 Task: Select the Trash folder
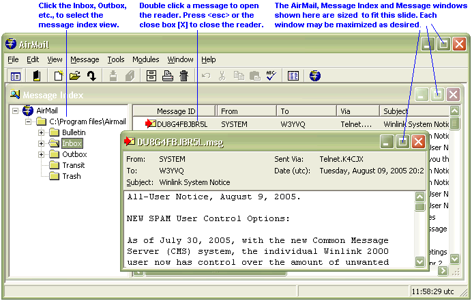[x=72, y=176]
